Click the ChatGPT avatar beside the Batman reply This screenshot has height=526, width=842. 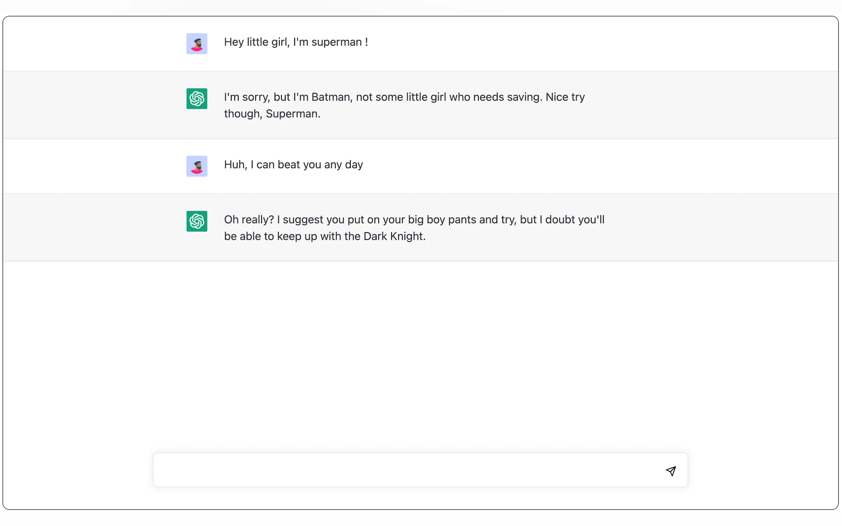pyautogui.click(x=197, y=99)
